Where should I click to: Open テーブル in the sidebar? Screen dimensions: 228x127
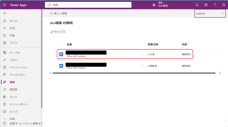tap(15, 53)
